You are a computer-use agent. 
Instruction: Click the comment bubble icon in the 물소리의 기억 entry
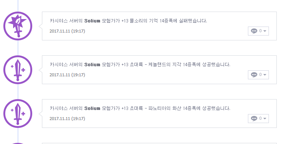254,31
